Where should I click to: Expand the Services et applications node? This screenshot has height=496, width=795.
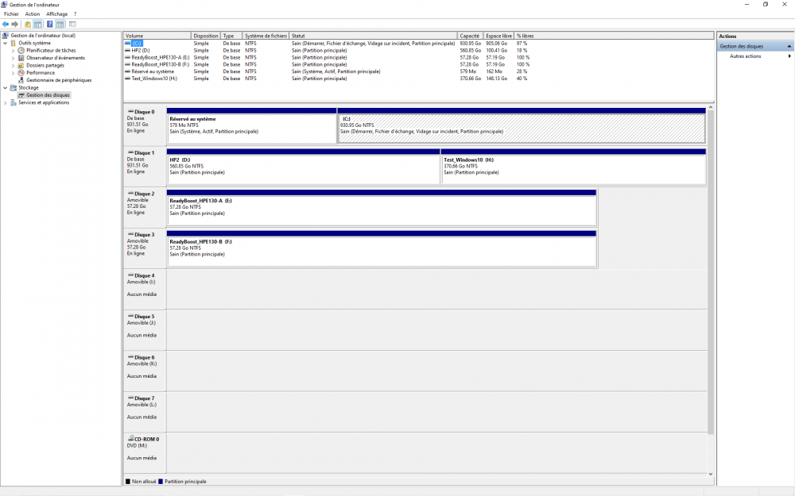pyautogui.click(x=6, y=102)
